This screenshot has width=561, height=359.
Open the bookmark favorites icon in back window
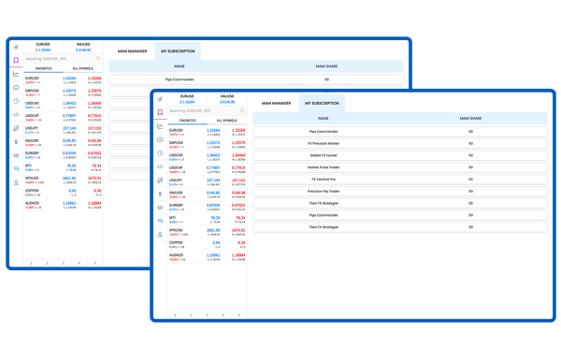(16, 60)
